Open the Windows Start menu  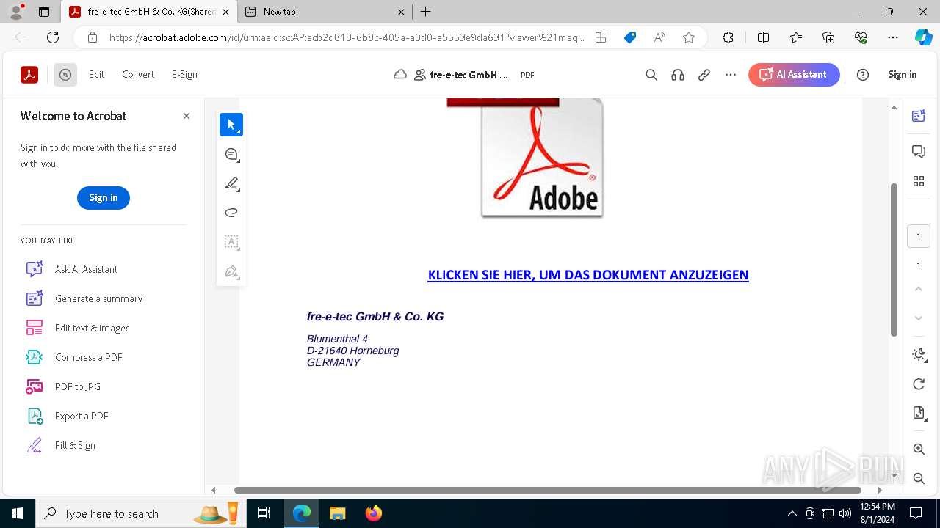tap(18, 513)
